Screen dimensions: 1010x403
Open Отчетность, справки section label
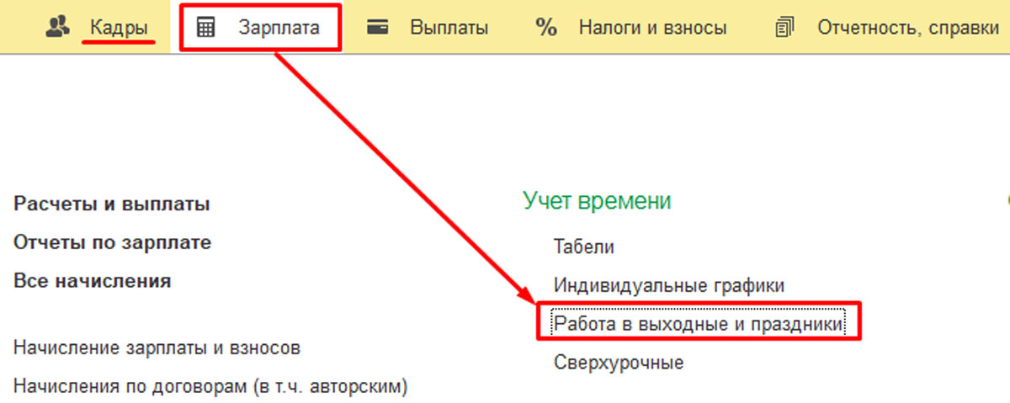[907, 28]
